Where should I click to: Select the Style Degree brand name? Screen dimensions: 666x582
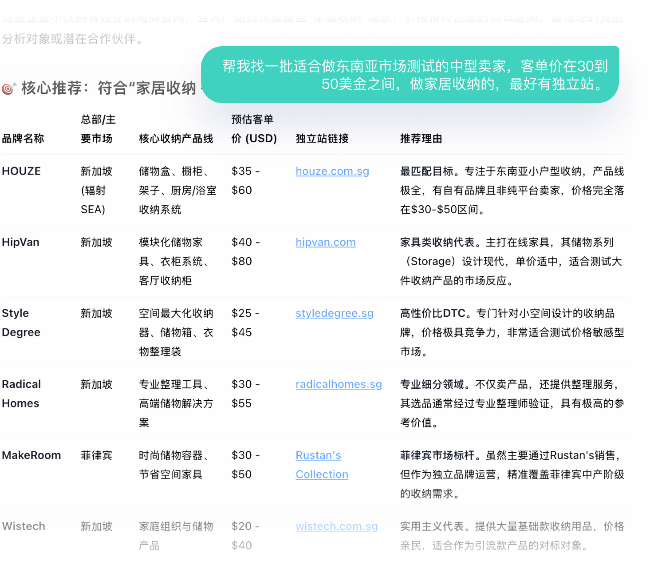point(21,323)
